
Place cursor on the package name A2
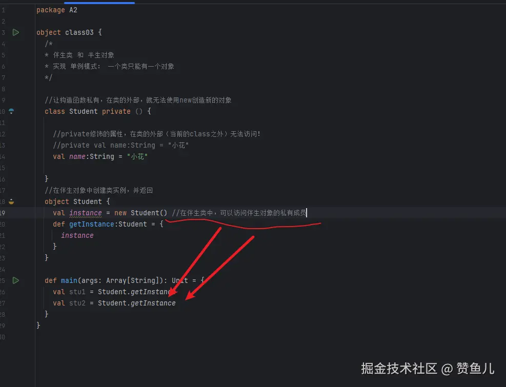pos(73,9)
